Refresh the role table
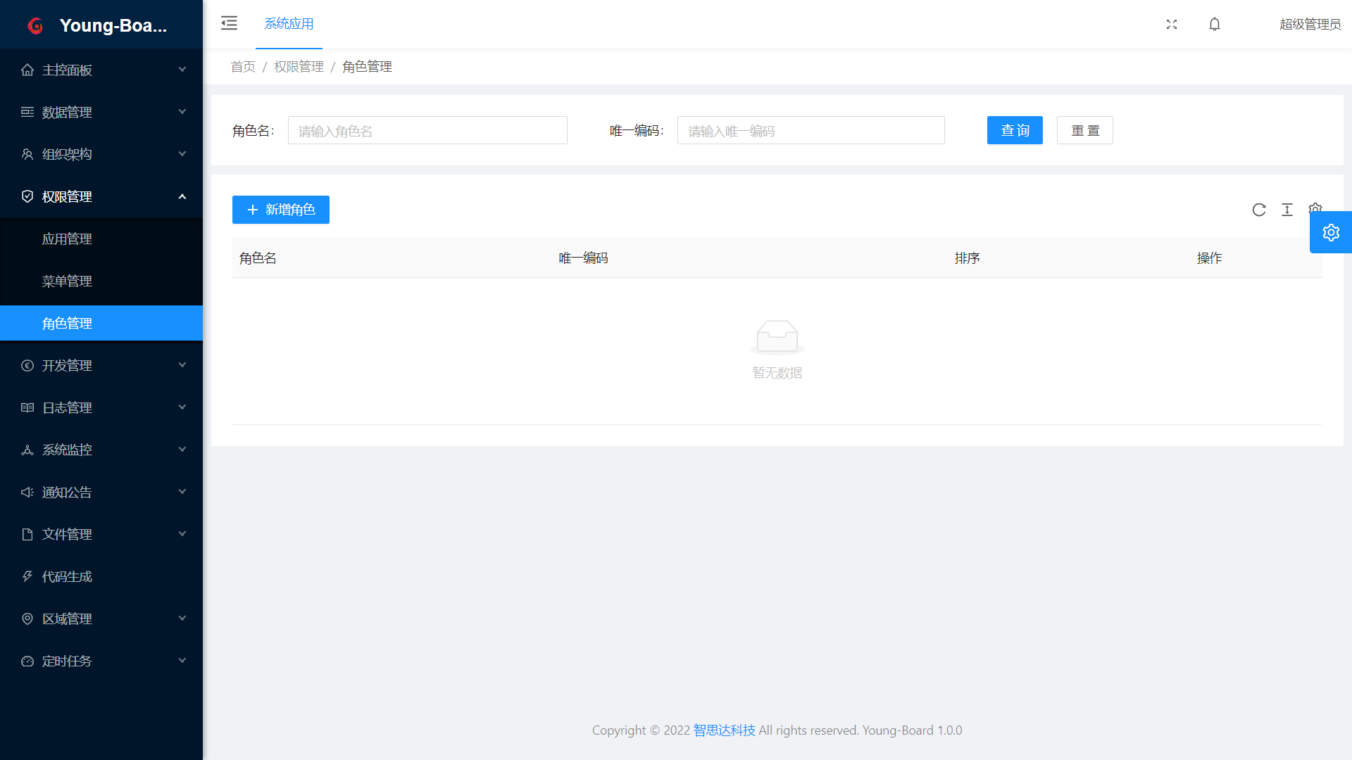Viewport: 1352px width, 760px height. (1259, 210)
